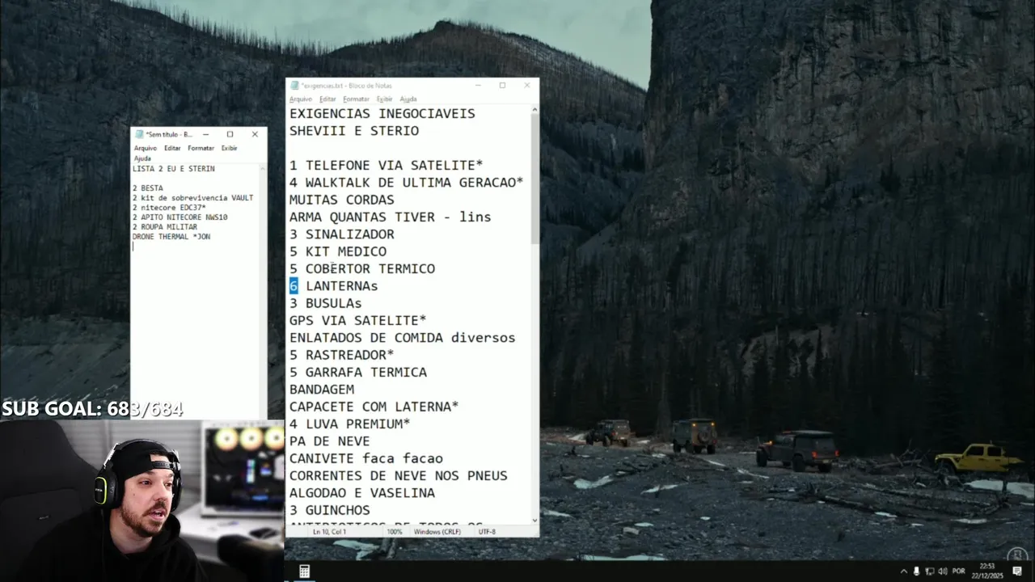Close the Sem título Notepad window
Viewport: 1035px width, 582px height.
click(x=255, y=134)
